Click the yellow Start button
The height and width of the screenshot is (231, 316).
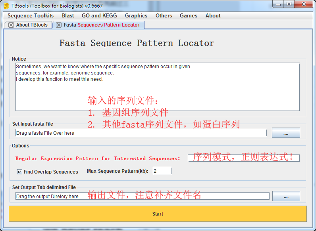click(x=158, y=214)
